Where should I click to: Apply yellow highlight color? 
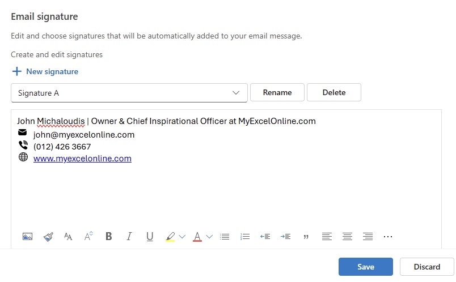170,237
